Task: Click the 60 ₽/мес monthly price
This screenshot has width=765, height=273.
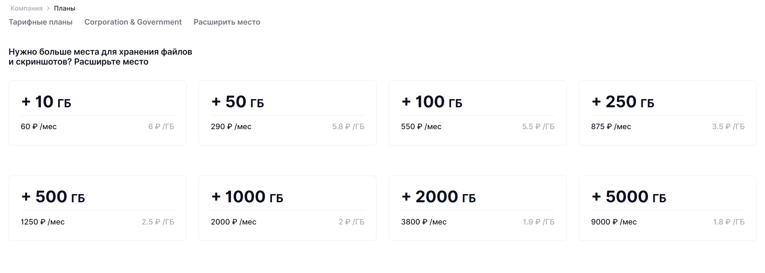Action: point(39,127)
